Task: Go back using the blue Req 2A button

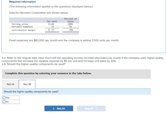Action: pos(59,108)
